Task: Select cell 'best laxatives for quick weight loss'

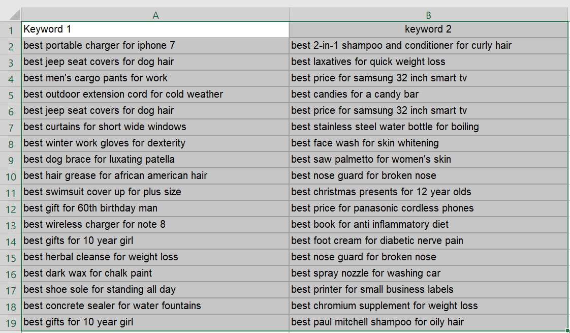Action: [x=428, y=62]
